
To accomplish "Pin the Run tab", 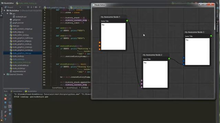I will click(x=5, y=112).
